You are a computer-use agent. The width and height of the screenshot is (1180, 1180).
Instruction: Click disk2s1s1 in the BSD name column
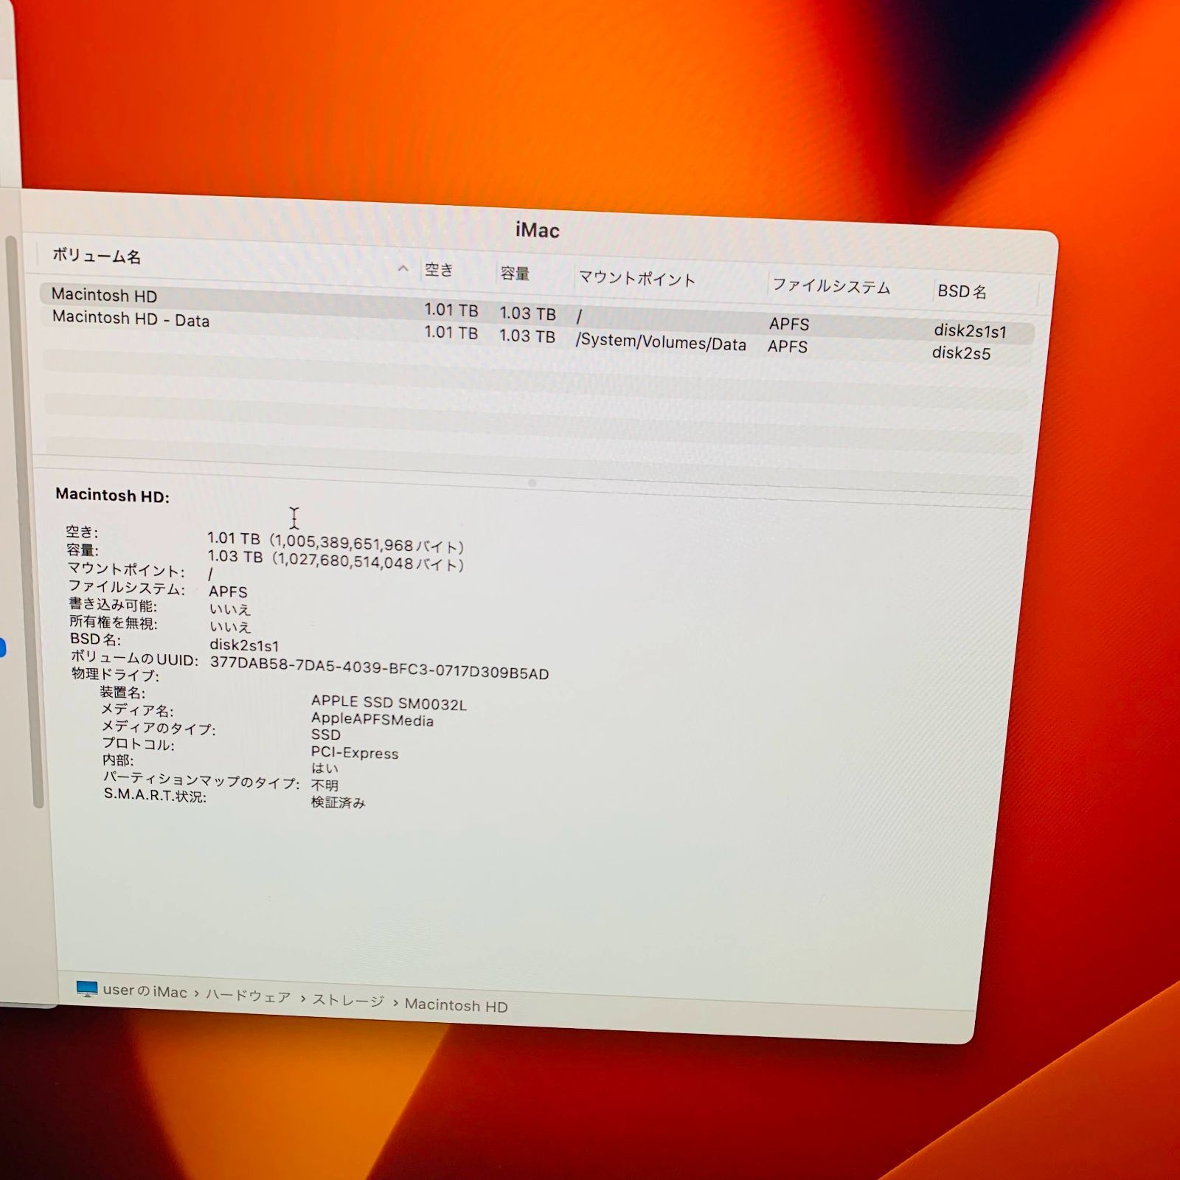coord(970,331)
